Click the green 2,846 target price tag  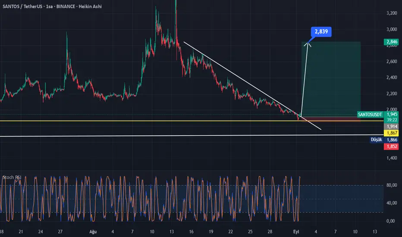[x=391, y=42]
